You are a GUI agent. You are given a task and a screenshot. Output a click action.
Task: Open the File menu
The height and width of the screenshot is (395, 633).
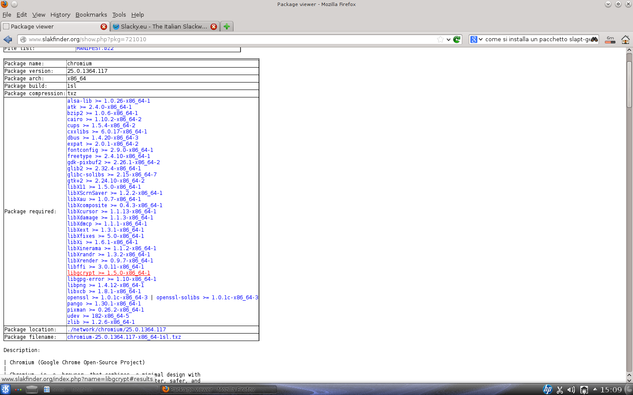7,14
